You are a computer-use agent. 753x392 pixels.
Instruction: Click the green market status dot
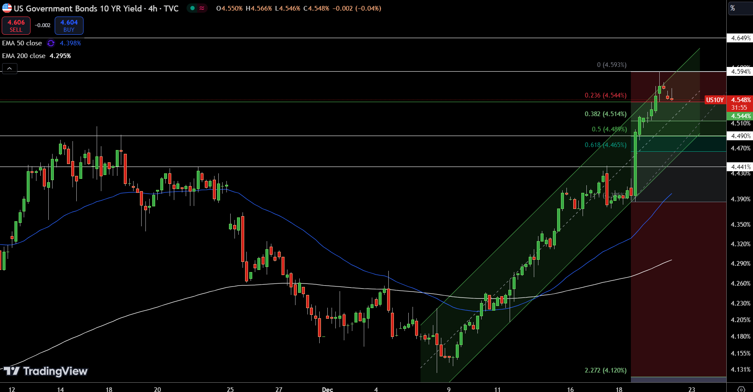point(192,8)
